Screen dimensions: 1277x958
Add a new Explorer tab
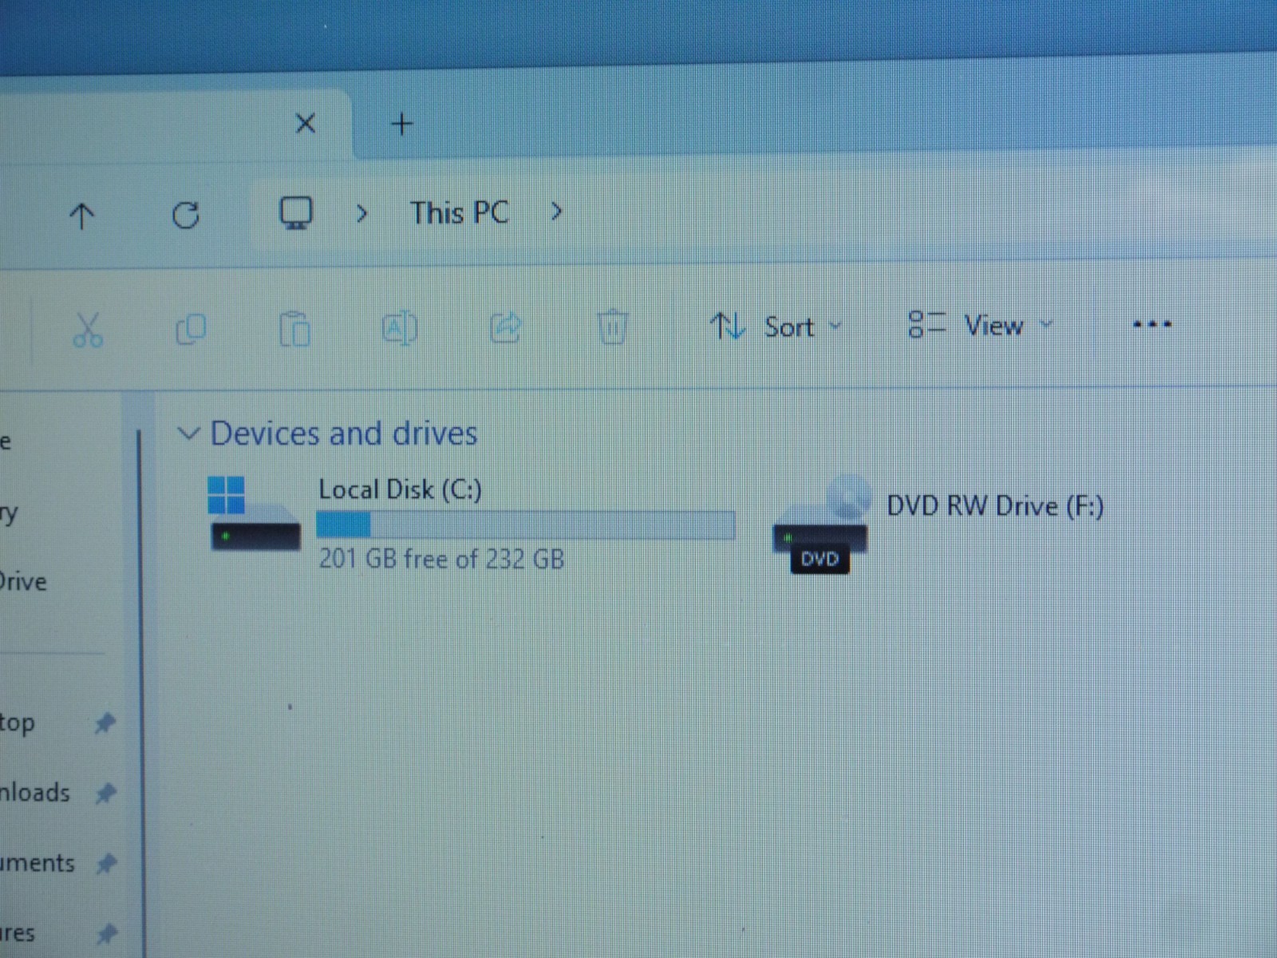402,124
